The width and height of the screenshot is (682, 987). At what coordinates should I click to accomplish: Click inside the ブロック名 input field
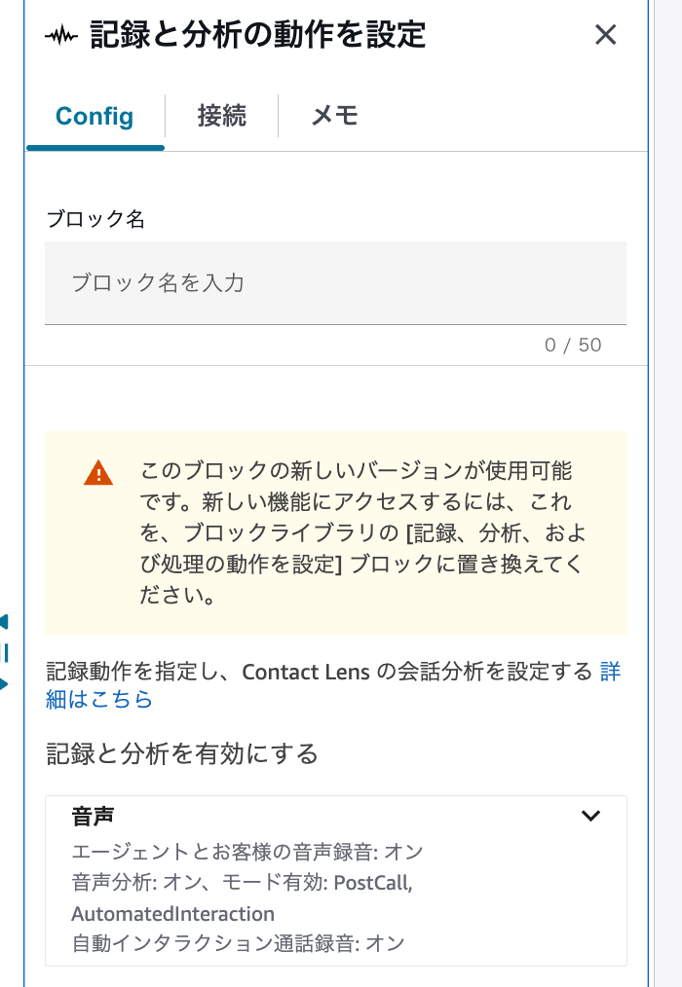tap(335, 282)
